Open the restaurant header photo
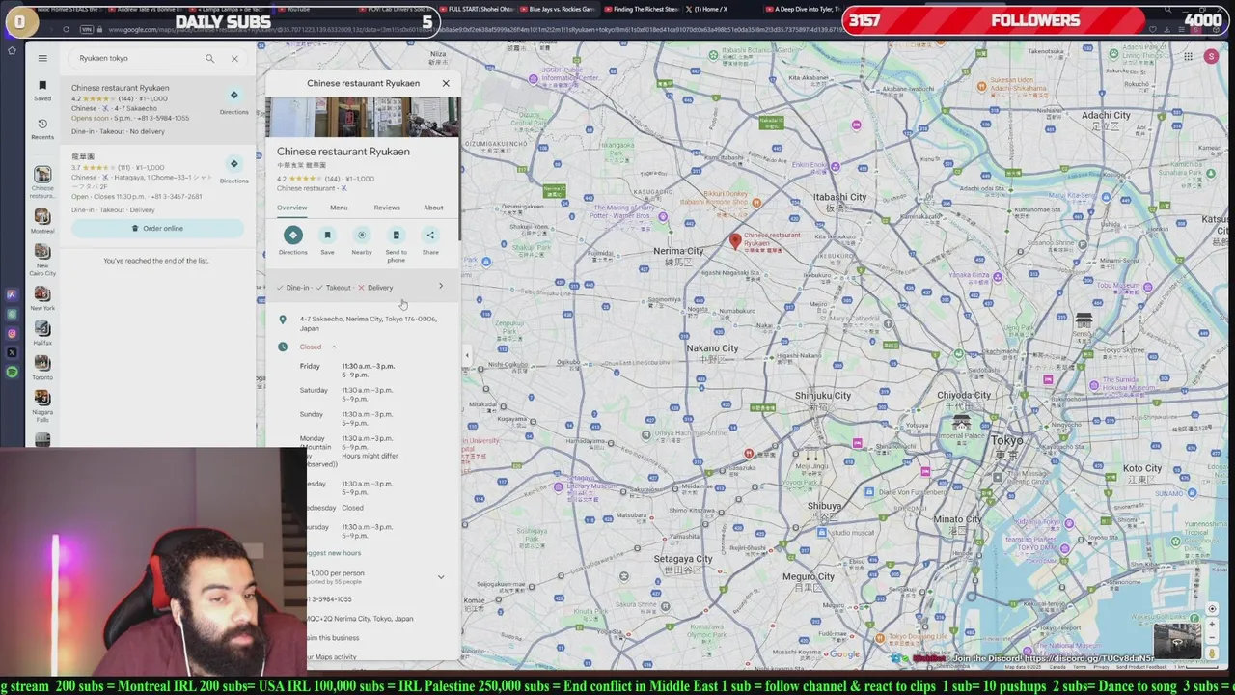The image size is (1235, 695). [363, 117]
